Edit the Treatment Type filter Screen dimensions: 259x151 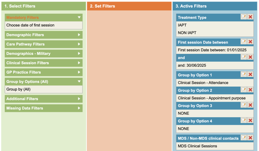pyautogui.click(x=244, y=17)
